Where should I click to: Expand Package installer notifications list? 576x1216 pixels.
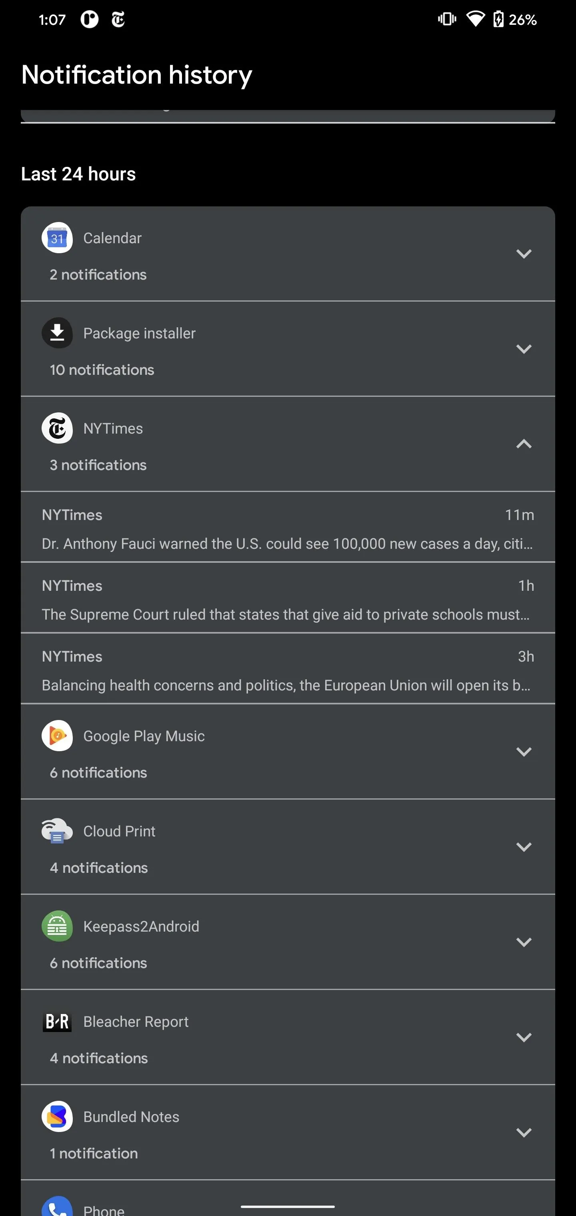[x=524, y=349]
